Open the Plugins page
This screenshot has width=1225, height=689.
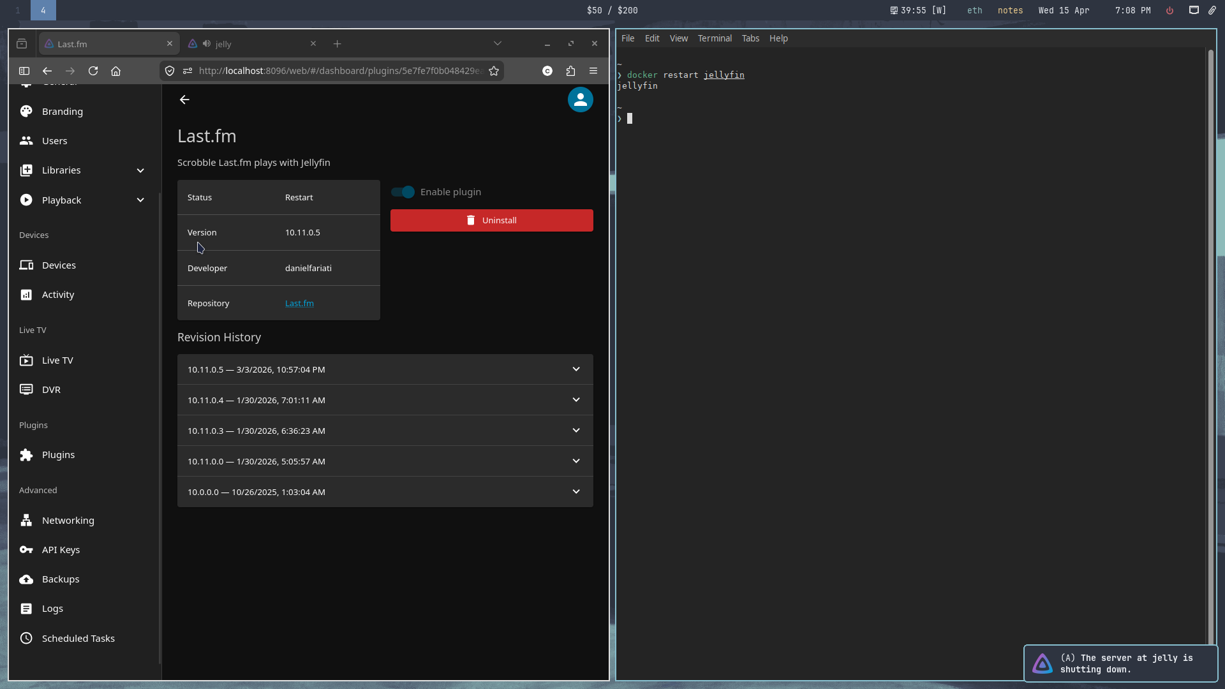click(84, 454)
